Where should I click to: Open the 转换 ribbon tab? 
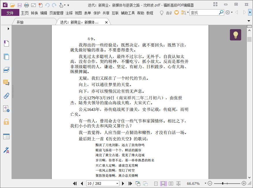pos(34,13)
